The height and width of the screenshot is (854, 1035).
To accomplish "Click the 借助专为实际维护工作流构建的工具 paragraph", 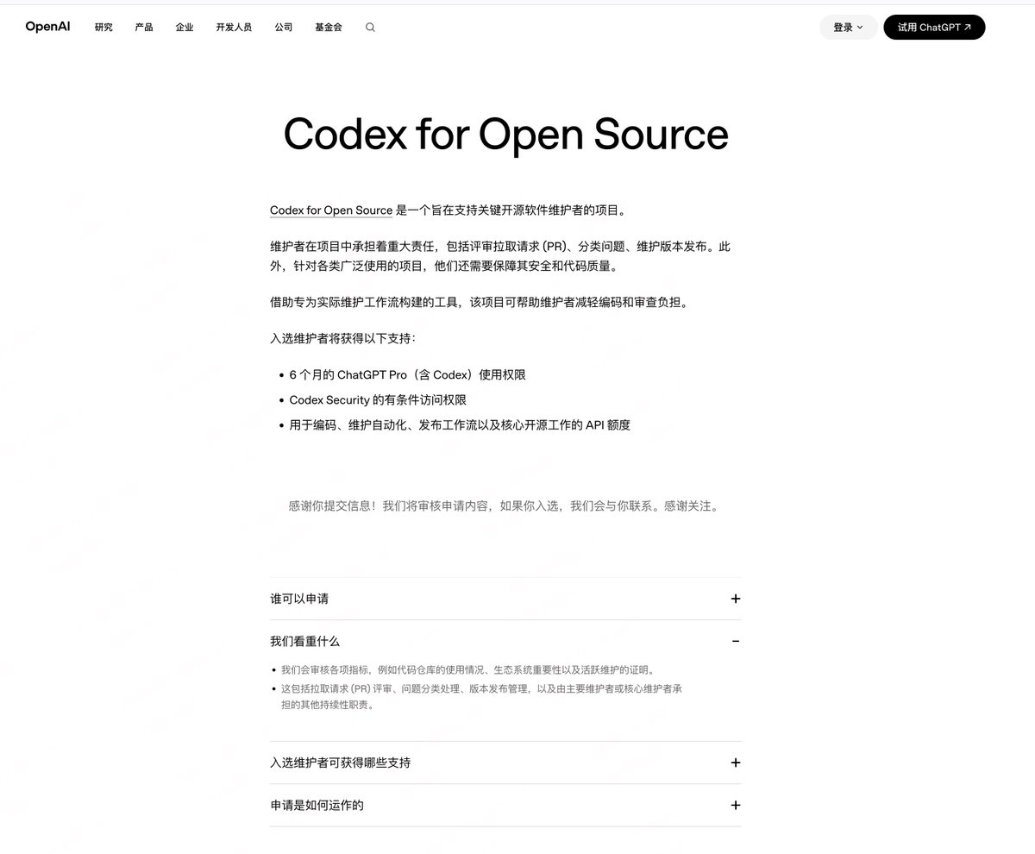I will click(x=479, y=303).
